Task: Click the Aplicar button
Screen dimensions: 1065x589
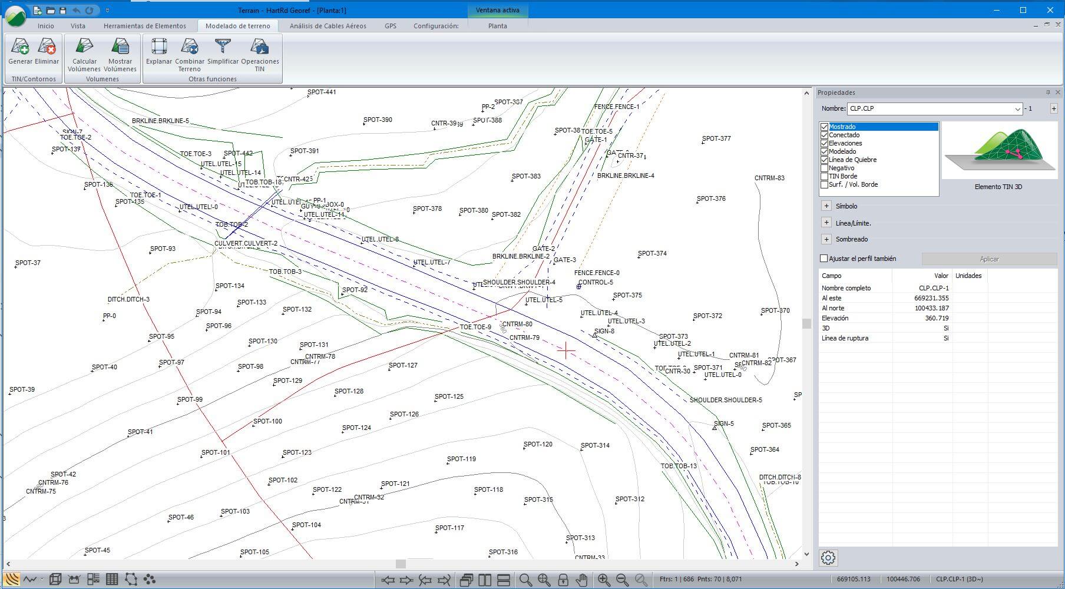Action: (x=989, y=259)
